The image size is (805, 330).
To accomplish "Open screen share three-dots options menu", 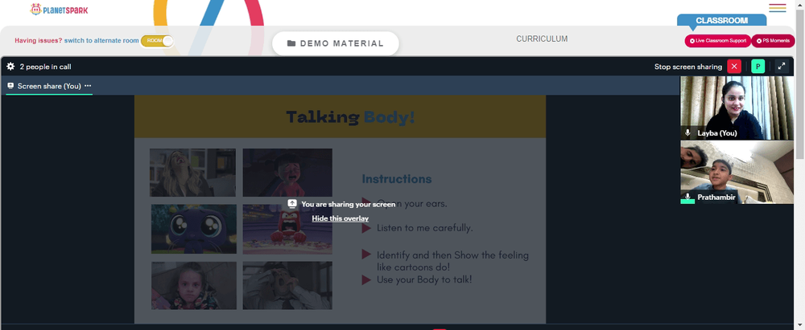I will [88, 86].
